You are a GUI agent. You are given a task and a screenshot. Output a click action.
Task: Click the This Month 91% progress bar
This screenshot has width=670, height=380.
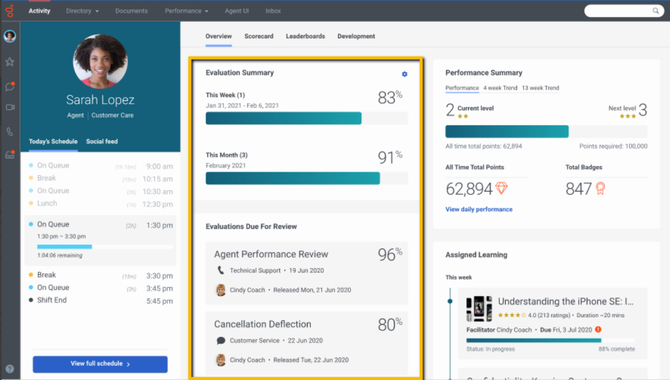307,178
